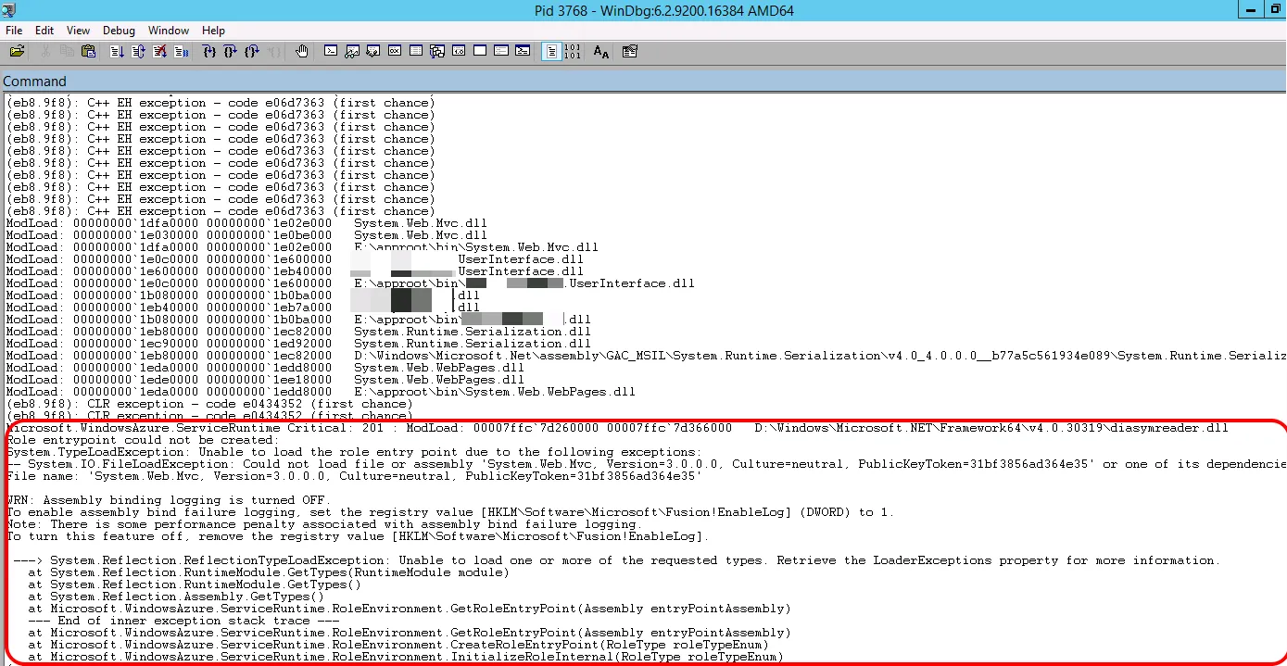
Task: Toggle Source mode on icon
Action: pyautogui.click(x=551, y=52)
